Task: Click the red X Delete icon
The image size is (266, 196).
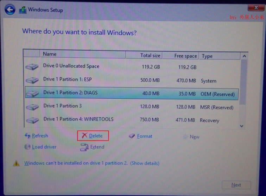Action: click(x=84, y=136)
